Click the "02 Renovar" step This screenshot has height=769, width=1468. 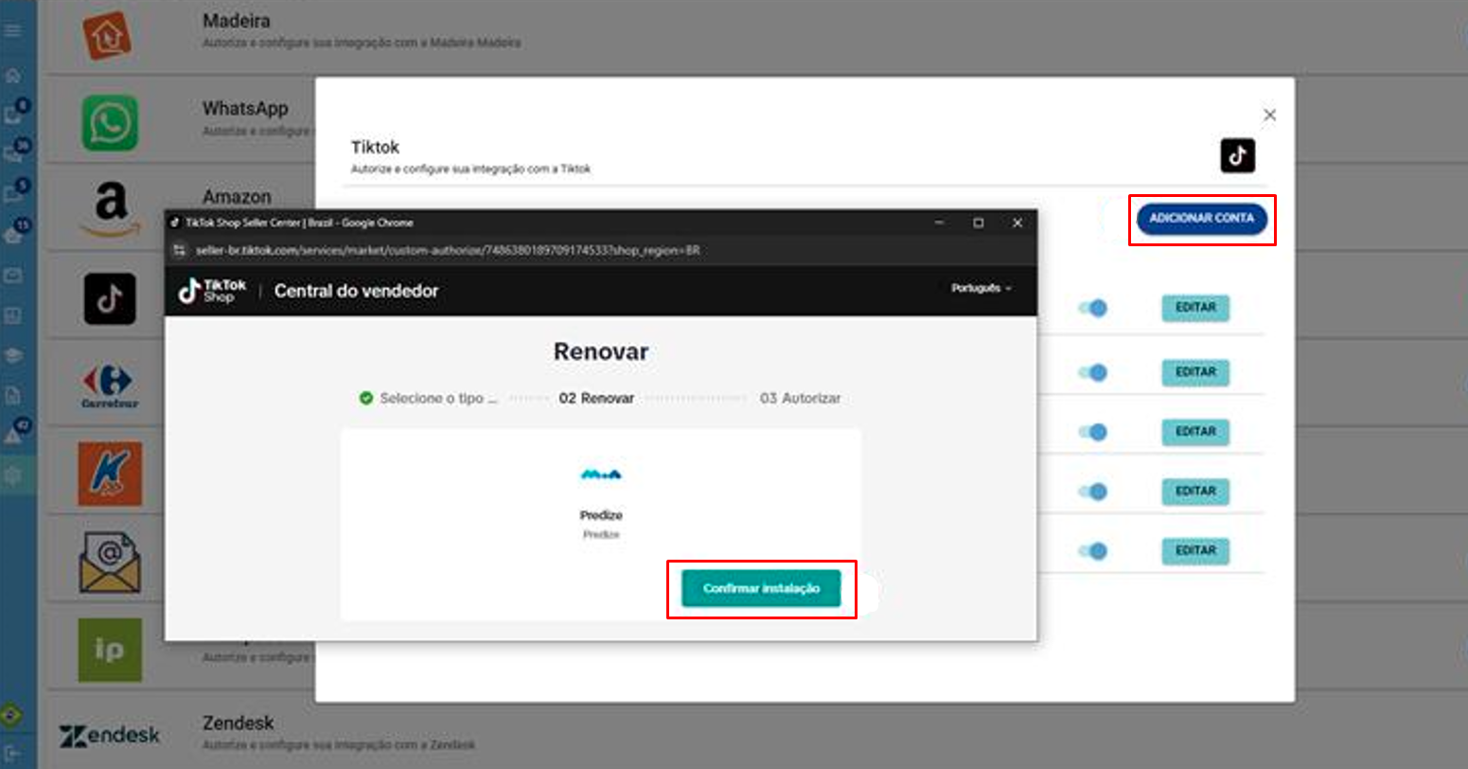click(x=596, y=399)
